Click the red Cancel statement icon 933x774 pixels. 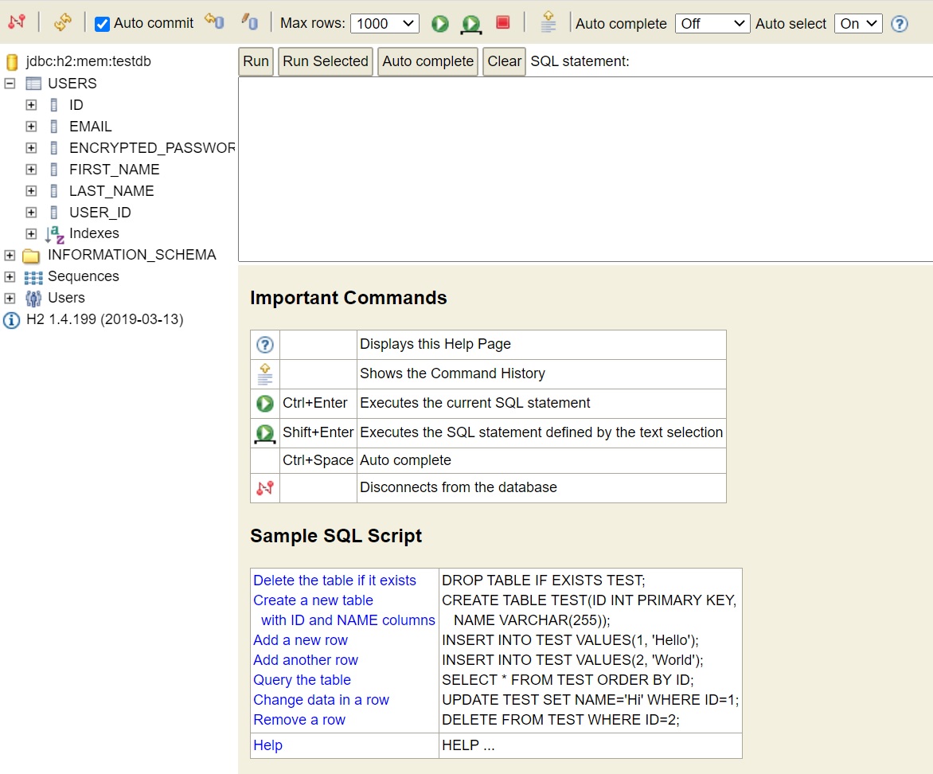click(502, 22)
